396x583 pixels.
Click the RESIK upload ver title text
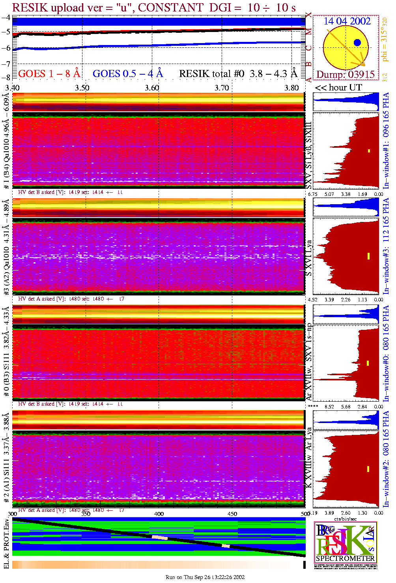(154, 8)
